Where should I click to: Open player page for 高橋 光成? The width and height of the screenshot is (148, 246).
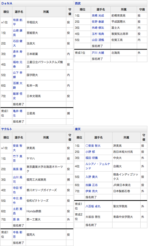(98, 16)
